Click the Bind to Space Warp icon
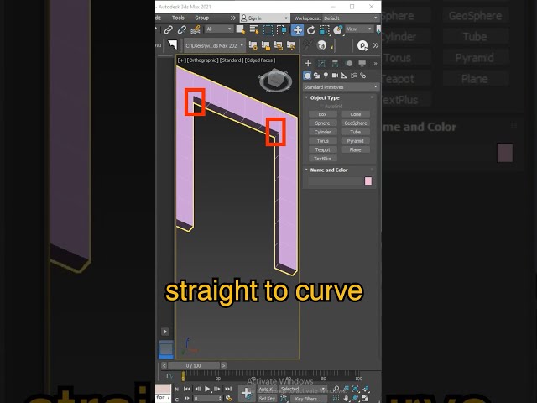Viewport: 537px width, 403px height. point(196,30)
